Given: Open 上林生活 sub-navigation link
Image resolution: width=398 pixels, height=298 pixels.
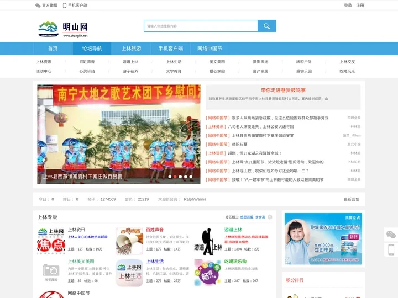Looking at the screenshot, I should [174, 62].
